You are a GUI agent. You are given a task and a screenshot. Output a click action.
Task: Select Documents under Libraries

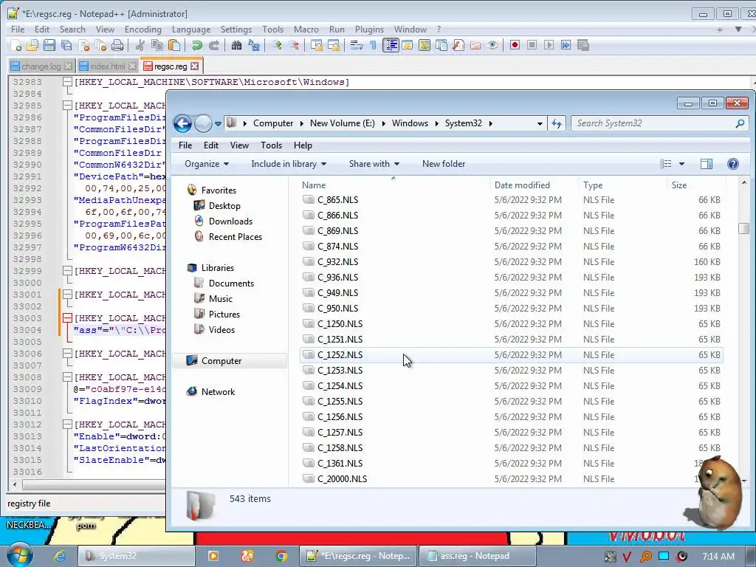230,283
